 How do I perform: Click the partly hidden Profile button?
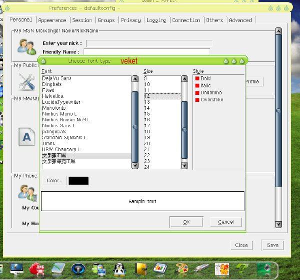point(254,82)
